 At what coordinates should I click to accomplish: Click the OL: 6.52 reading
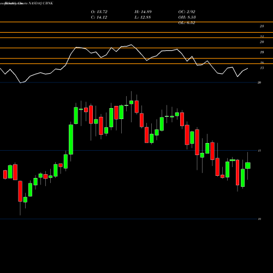187,23
